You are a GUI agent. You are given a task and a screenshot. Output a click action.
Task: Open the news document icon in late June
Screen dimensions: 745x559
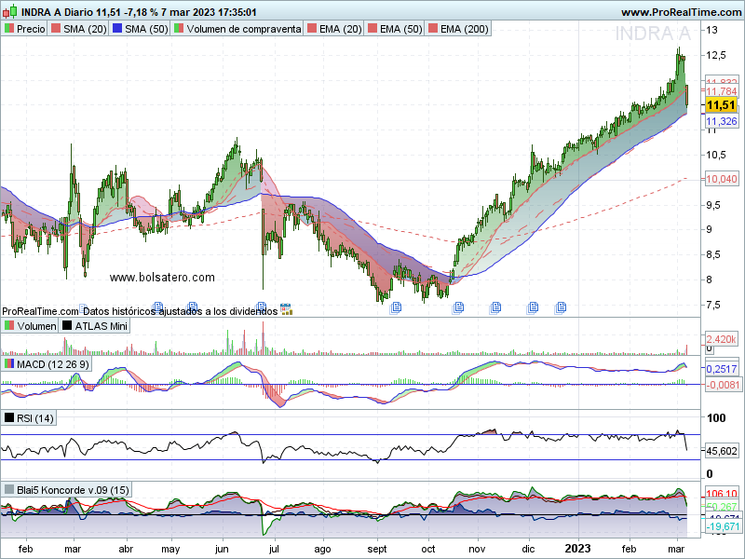261,307
